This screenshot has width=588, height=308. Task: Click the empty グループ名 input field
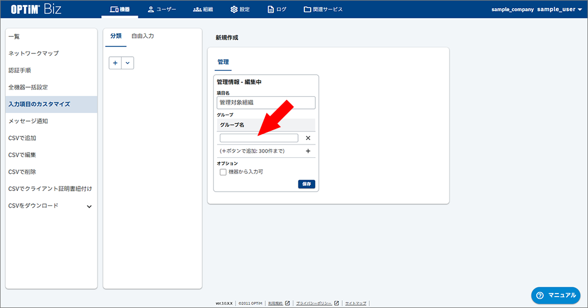(x=259, y=138)
